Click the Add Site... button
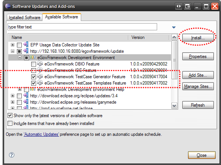The height and width of the screenshot is (165, 221). (x=198, y=75)
